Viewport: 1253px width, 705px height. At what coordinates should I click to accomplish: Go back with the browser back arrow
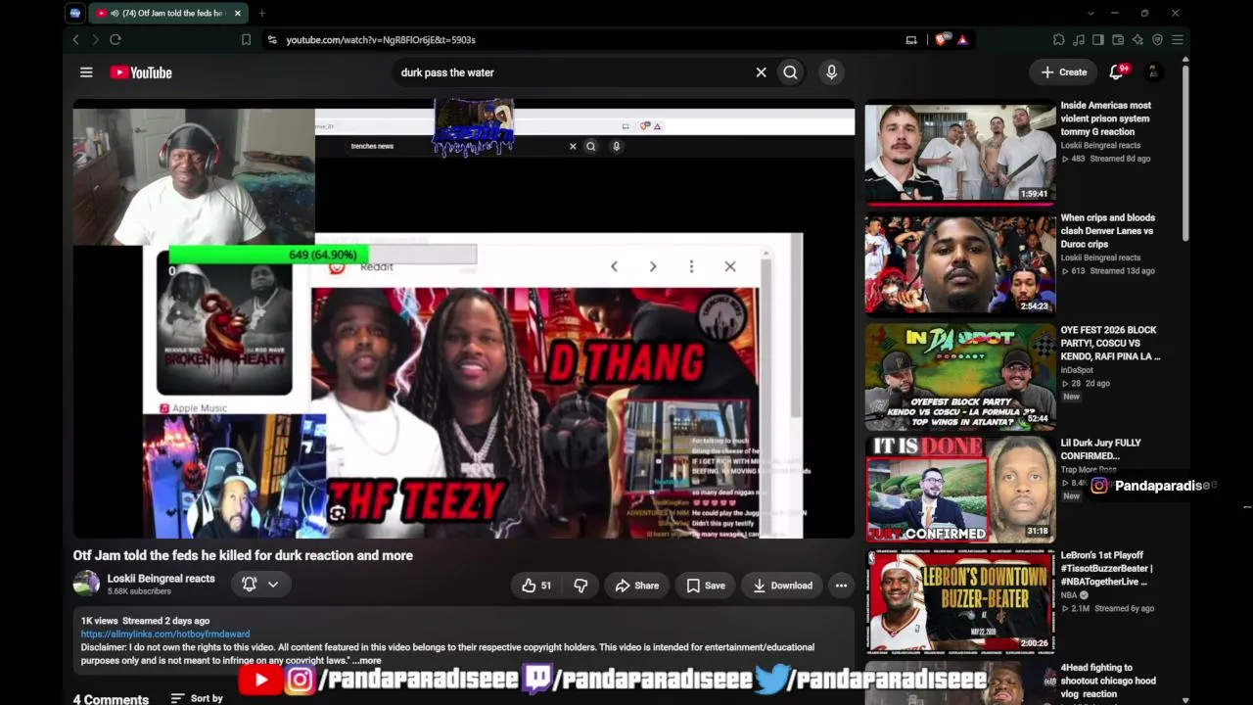pos(76,40)
